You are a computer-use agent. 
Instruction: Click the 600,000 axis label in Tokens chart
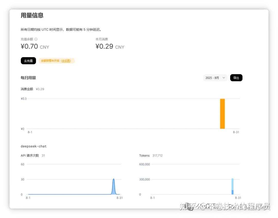[144, 164]
